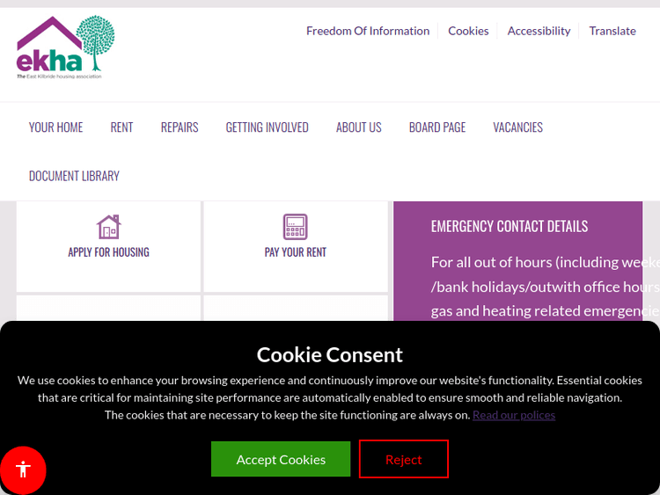The image size is (660, 495).
Task: Open the Cookies link in header
Action: point(468,31)
